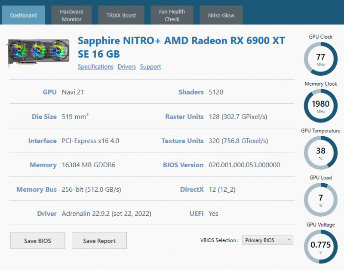
Task: Click the BIOS Version value 020.001.000.053.000000
Action: click(x=244, y=165)
